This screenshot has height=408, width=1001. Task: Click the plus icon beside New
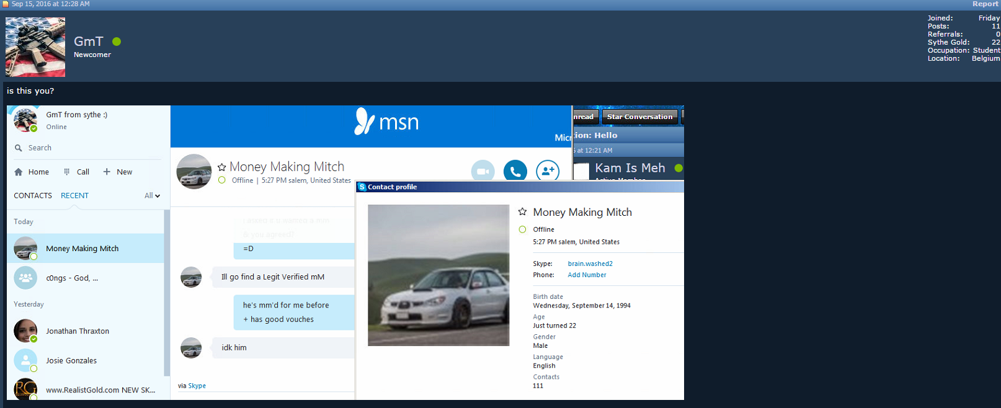click(x=107, y=172)
